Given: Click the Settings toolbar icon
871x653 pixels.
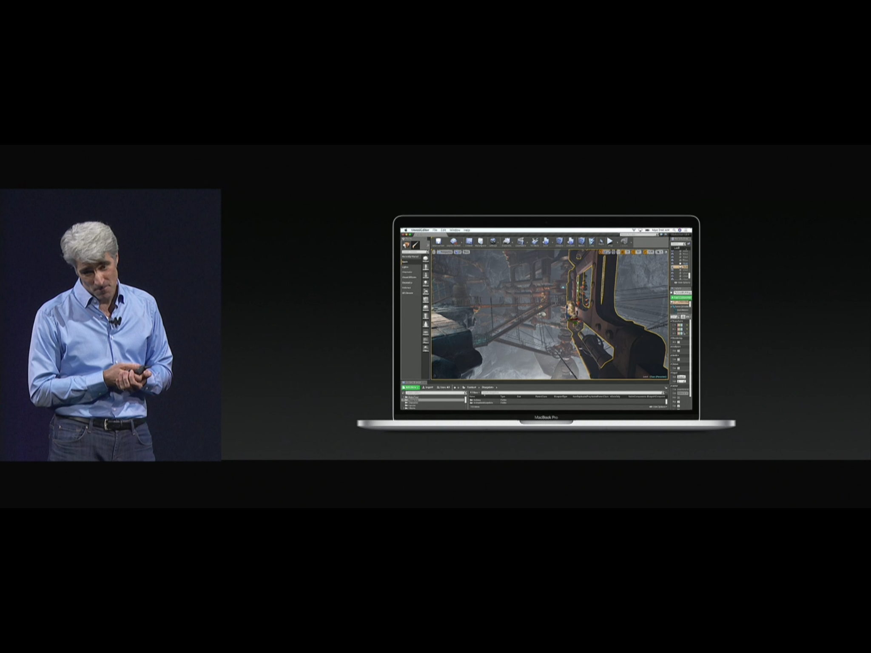Looking at the screenshot, I should [493, 242].
